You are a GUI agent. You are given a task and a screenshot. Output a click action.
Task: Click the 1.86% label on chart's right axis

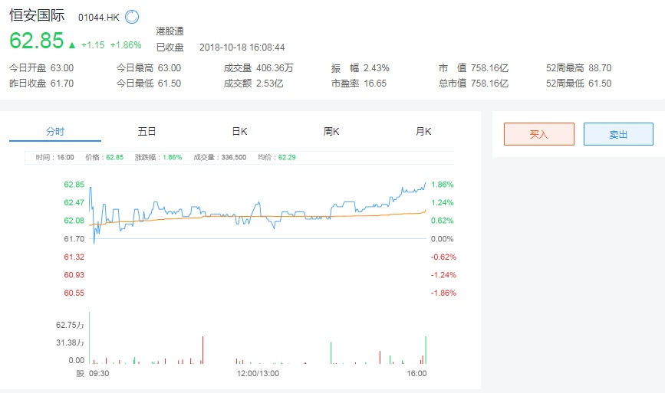click(443, 185)
